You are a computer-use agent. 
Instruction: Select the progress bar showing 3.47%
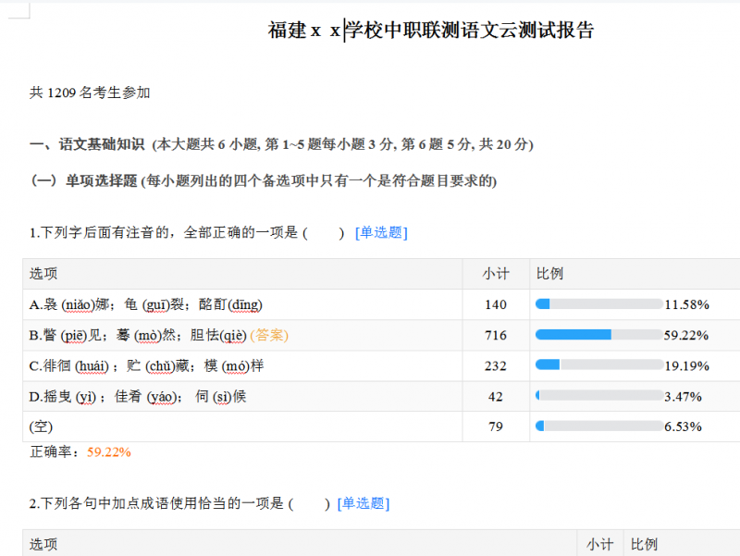pyautogui.click(x=598, y=396)
